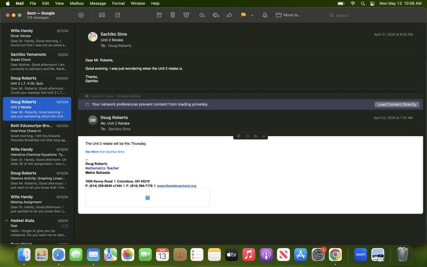This screenshot has width=427, height=267.
Task: Open the Edit menu
Action: click(x=45, y=3)
